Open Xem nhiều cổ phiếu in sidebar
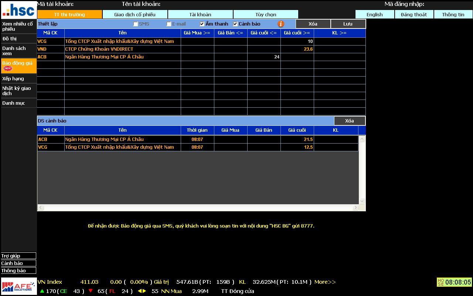 point(18,27)
